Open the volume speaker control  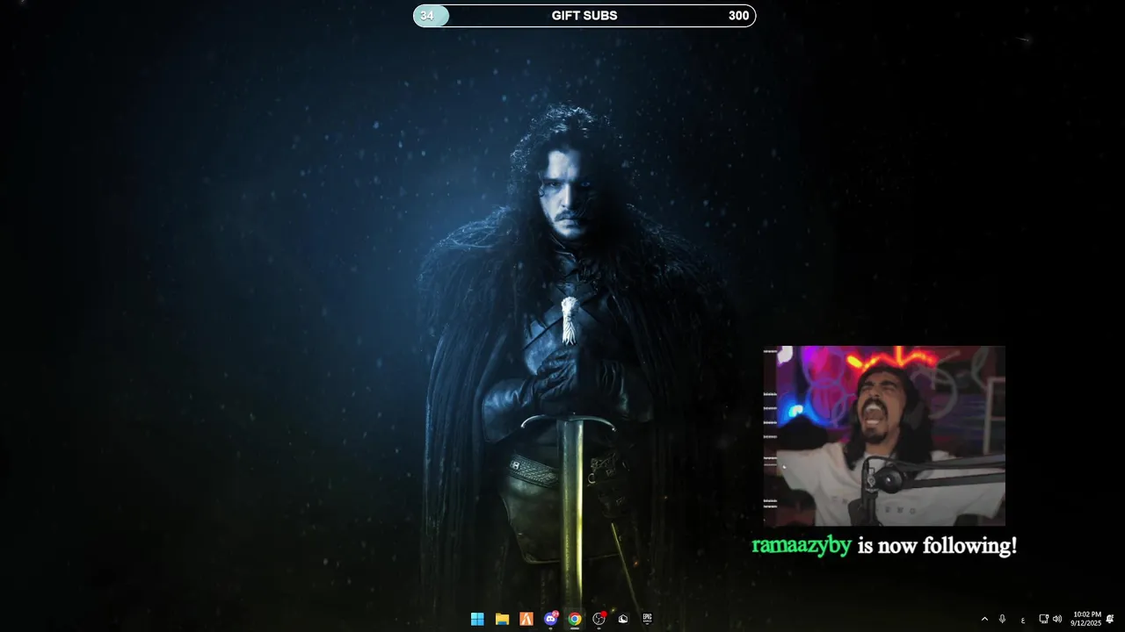1057,619
